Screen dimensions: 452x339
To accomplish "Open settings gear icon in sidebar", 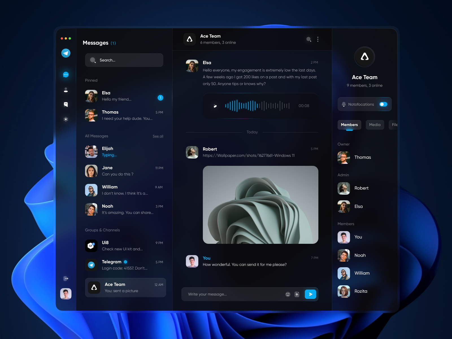I will (66, 119).
